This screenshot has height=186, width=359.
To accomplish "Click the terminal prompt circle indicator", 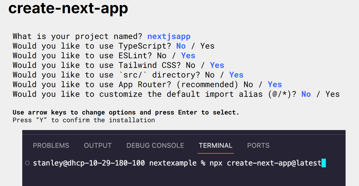I will (x=27, y=163).
